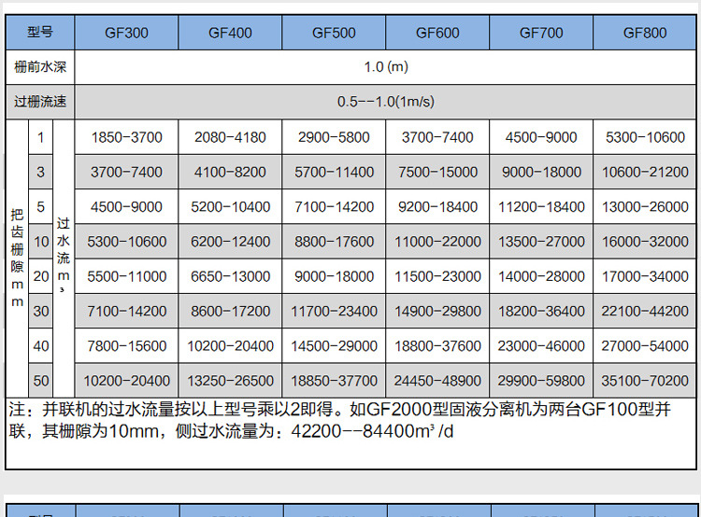Click the 1.0 (m) water depth value
This screenshot has width=701, height=517.
pyautogui.click(x=385, y=67)
